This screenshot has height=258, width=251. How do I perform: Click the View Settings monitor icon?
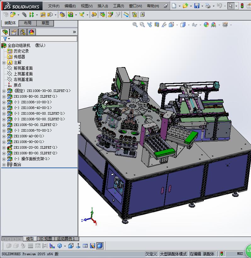pyautogui.click(x=225, y=25)
